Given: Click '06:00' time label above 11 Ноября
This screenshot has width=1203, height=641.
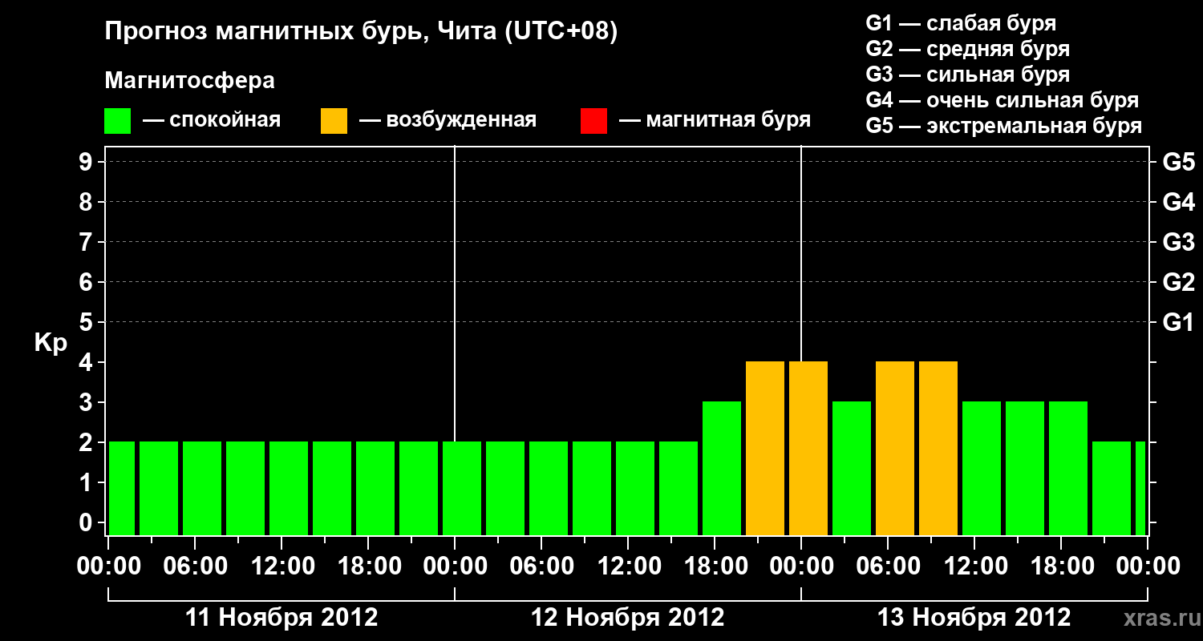Looking at the screenshot, I should tap(195, 566).
